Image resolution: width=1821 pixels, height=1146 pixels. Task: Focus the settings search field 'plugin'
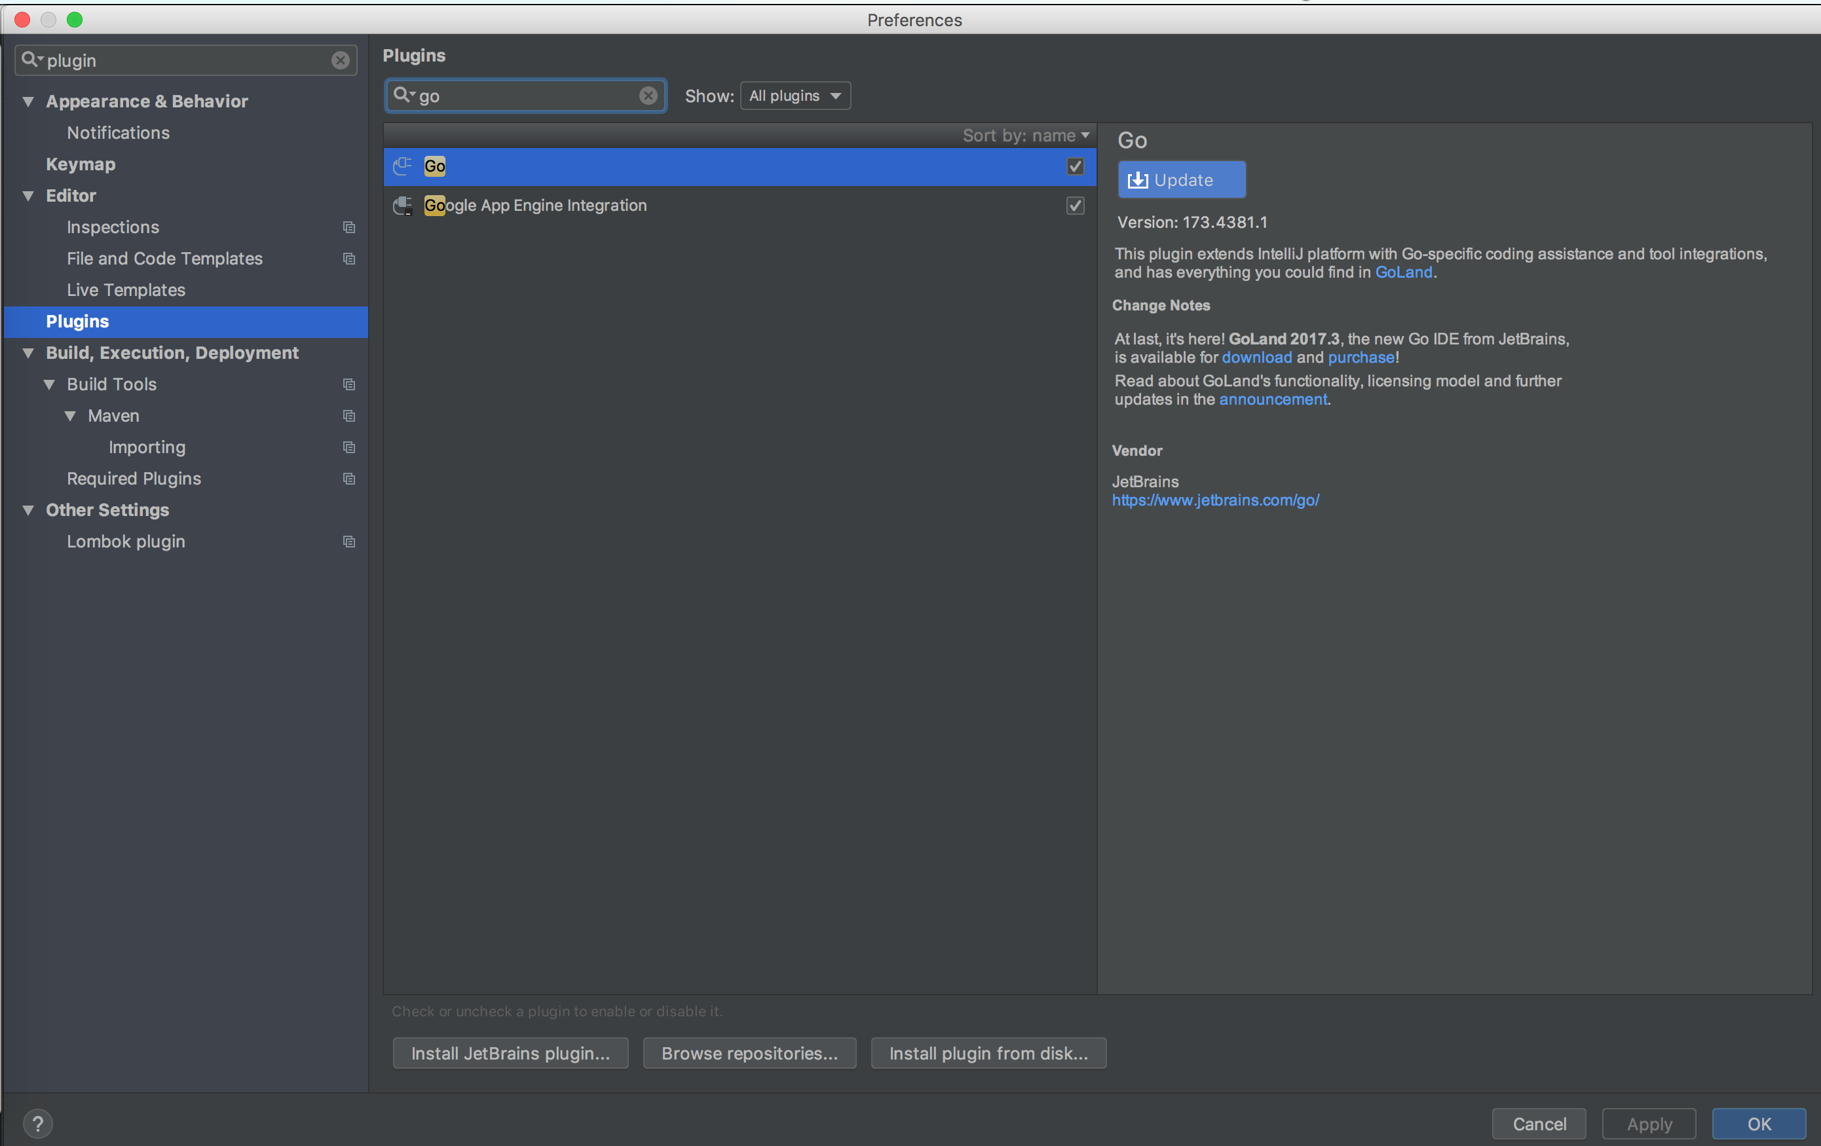(185, 60)
